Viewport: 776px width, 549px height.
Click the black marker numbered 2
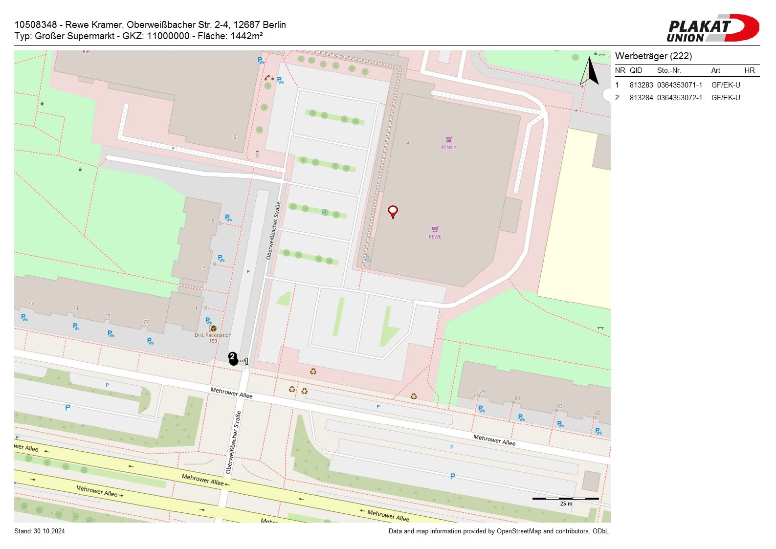click(x=233, y=359)
